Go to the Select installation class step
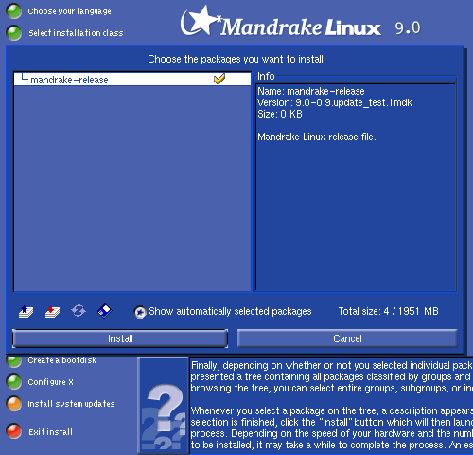The image size is (473, 455). click(x=76, y=33)
